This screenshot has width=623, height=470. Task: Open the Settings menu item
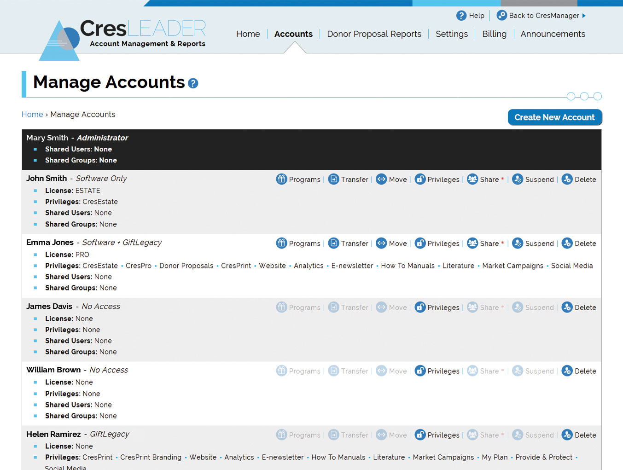(451, 34)
